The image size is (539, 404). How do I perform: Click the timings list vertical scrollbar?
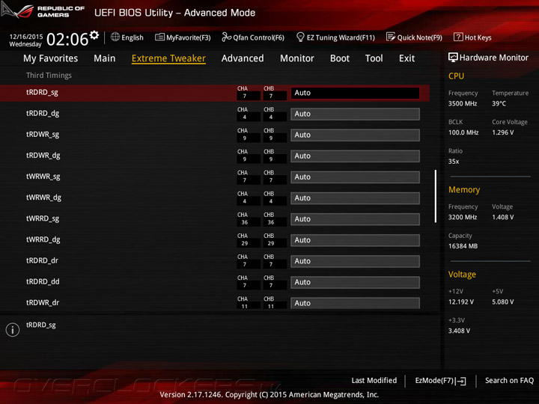pyautogui.click(x=436, y=196)
